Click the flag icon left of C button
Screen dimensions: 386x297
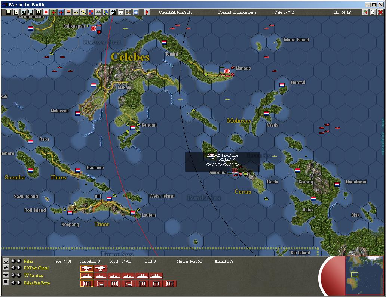365,12
